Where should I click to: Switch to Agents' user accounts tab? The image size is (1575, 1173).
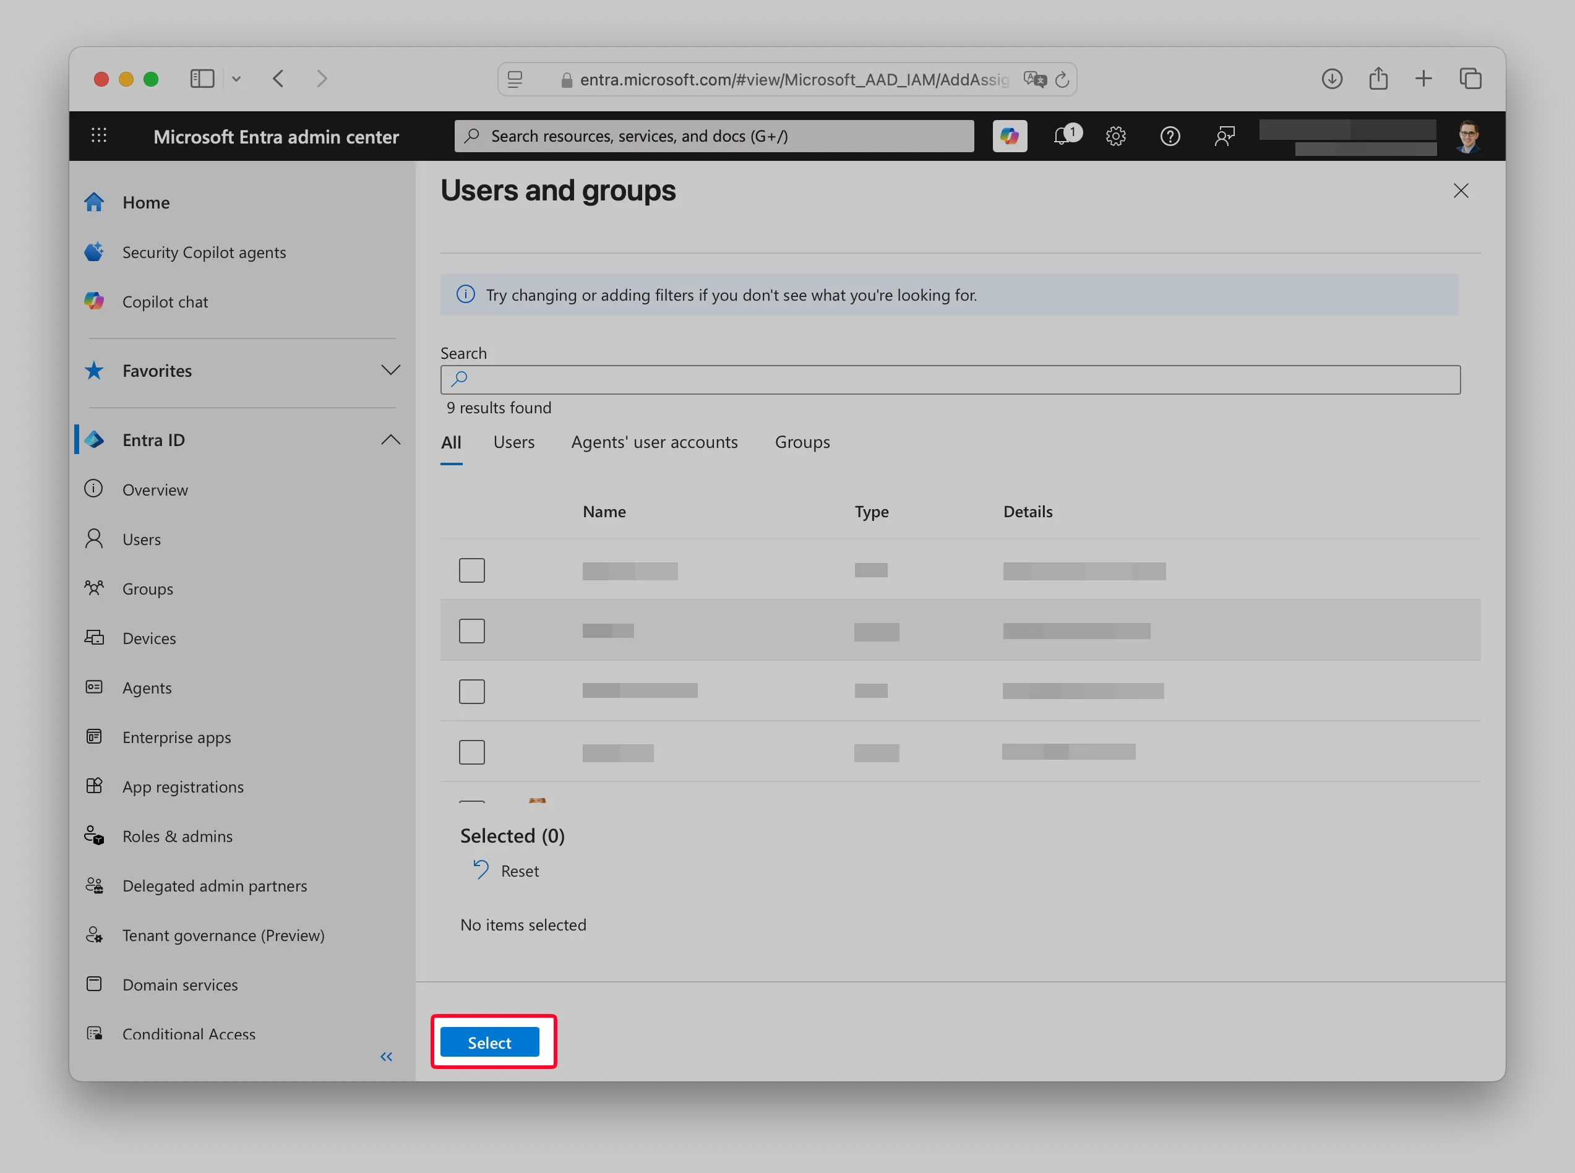point(654,442)
